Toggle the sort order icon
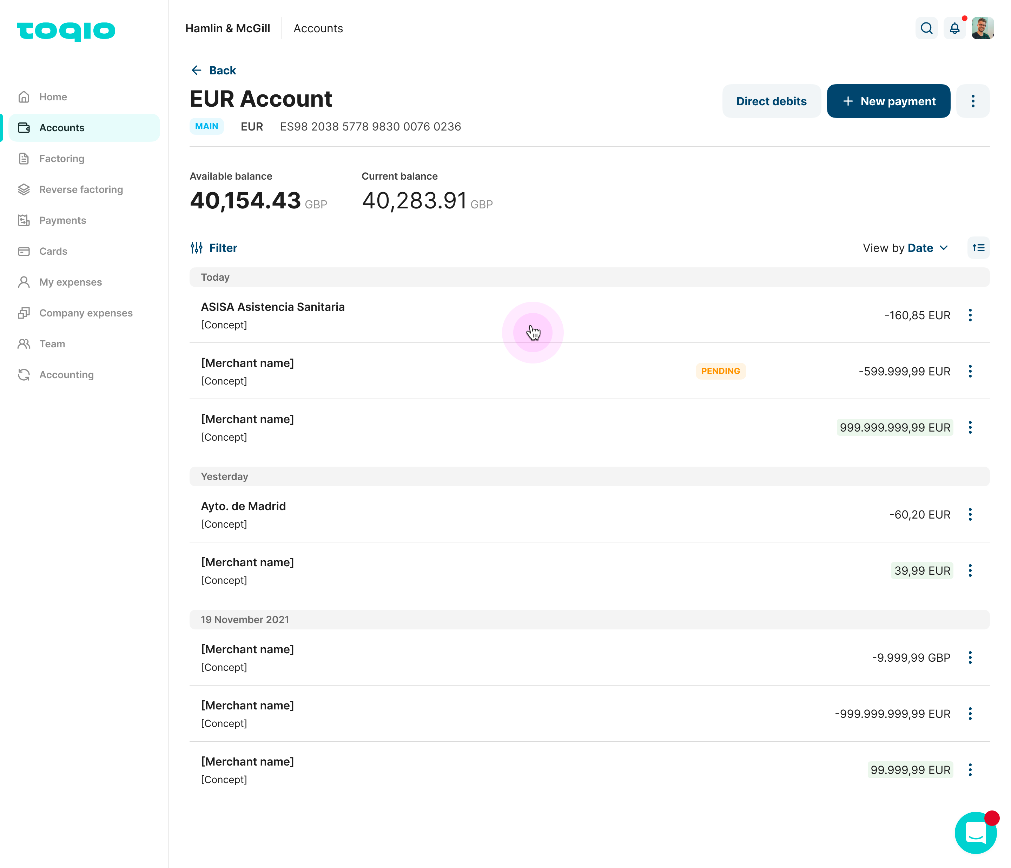This screenshot has width=1011, height=868. click(x=978, y=248)
